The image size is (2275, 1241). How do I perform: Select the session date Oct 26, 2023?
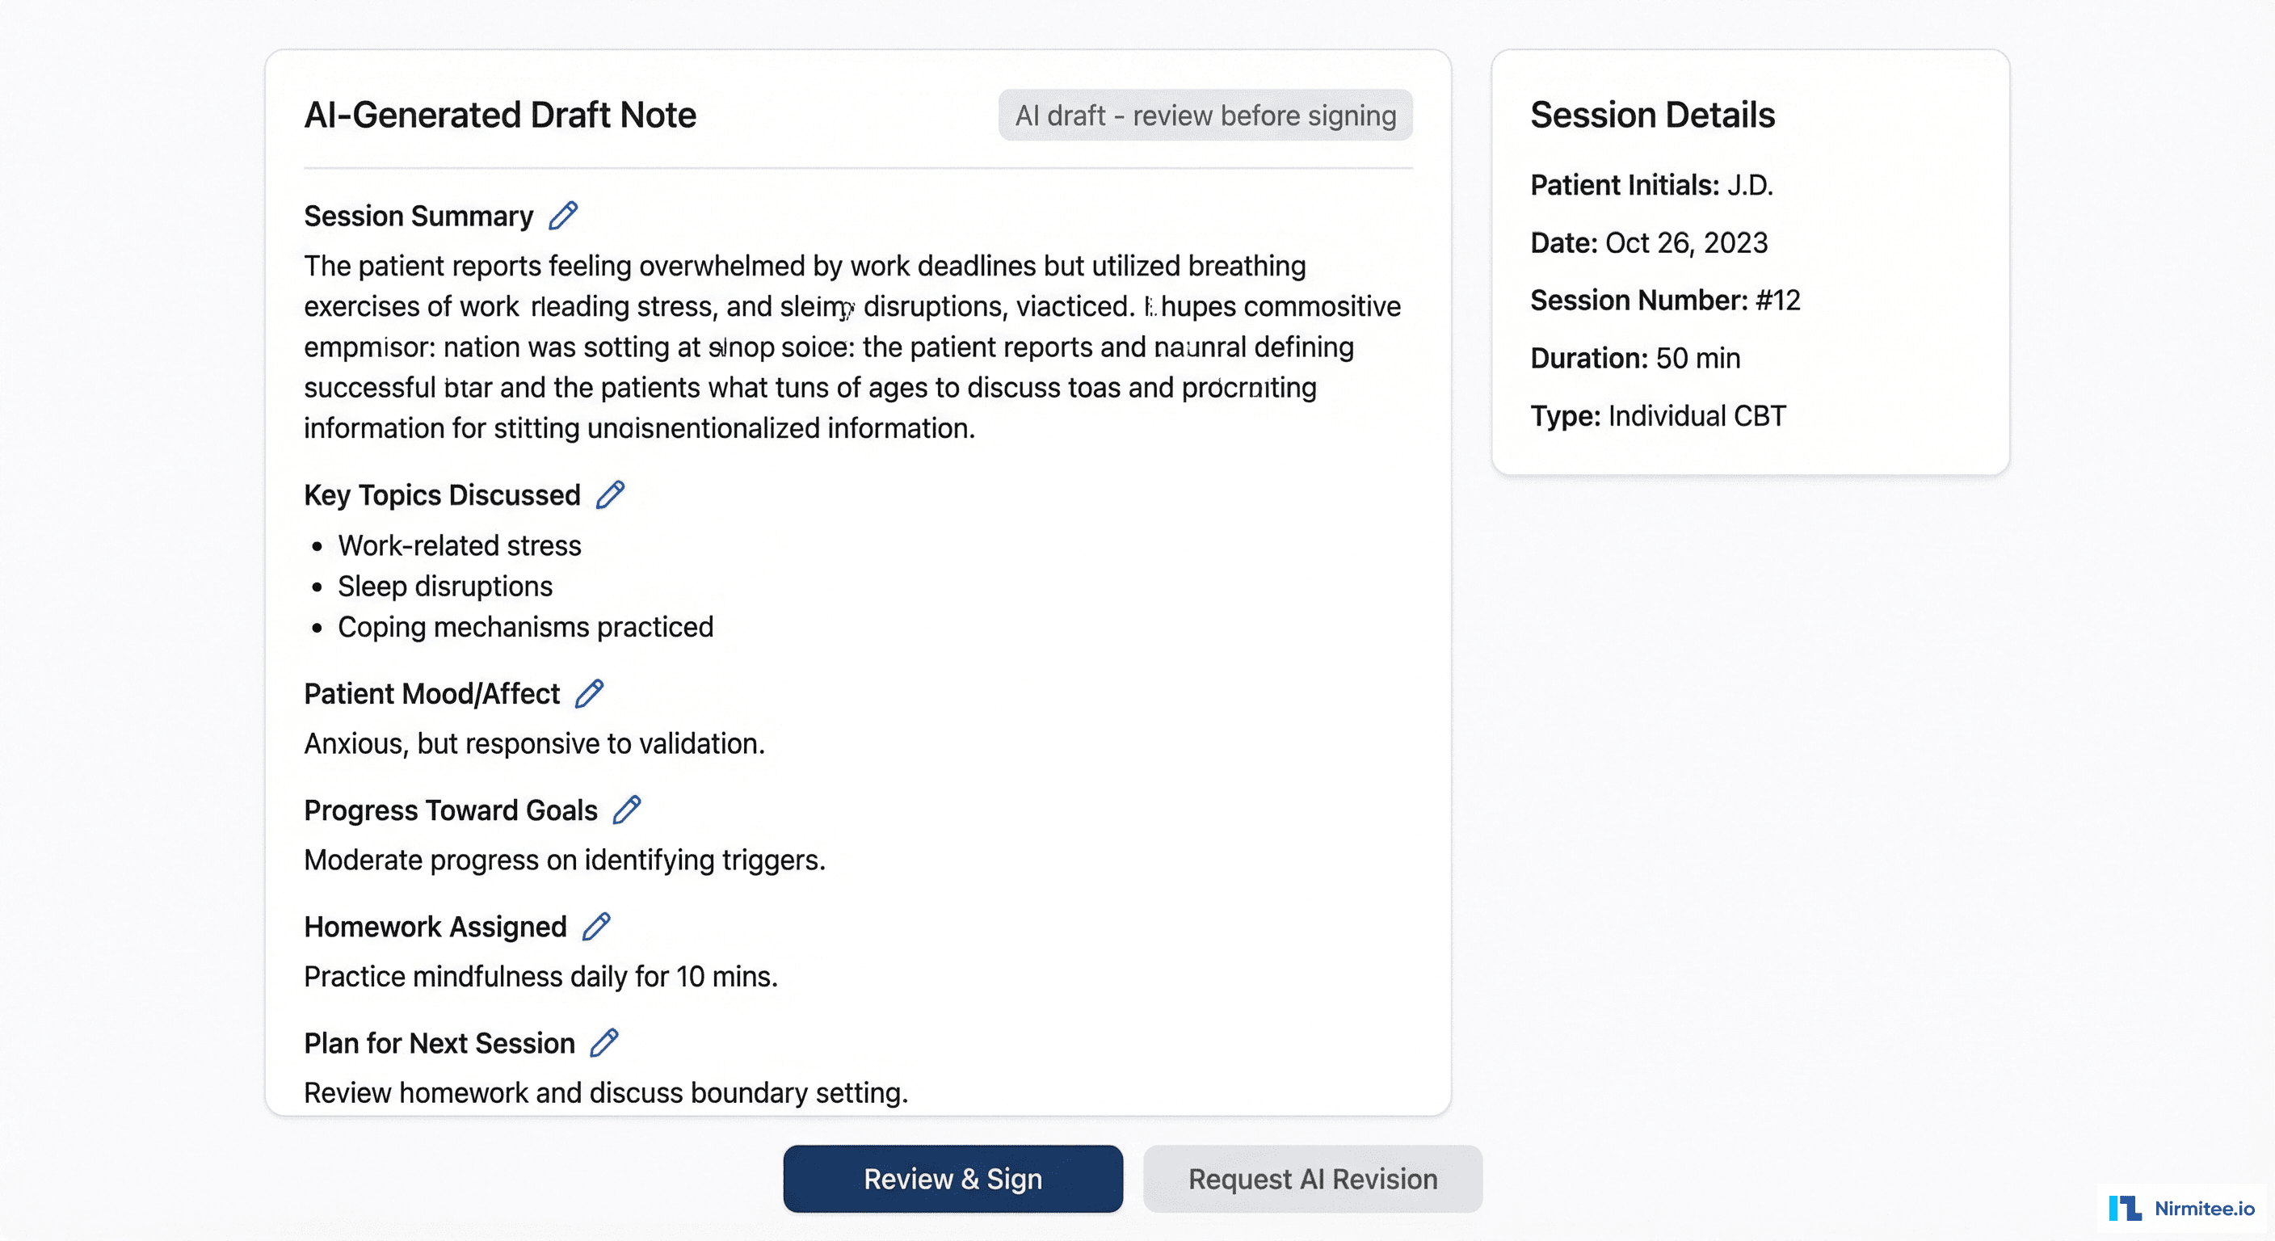point(1687,243)
